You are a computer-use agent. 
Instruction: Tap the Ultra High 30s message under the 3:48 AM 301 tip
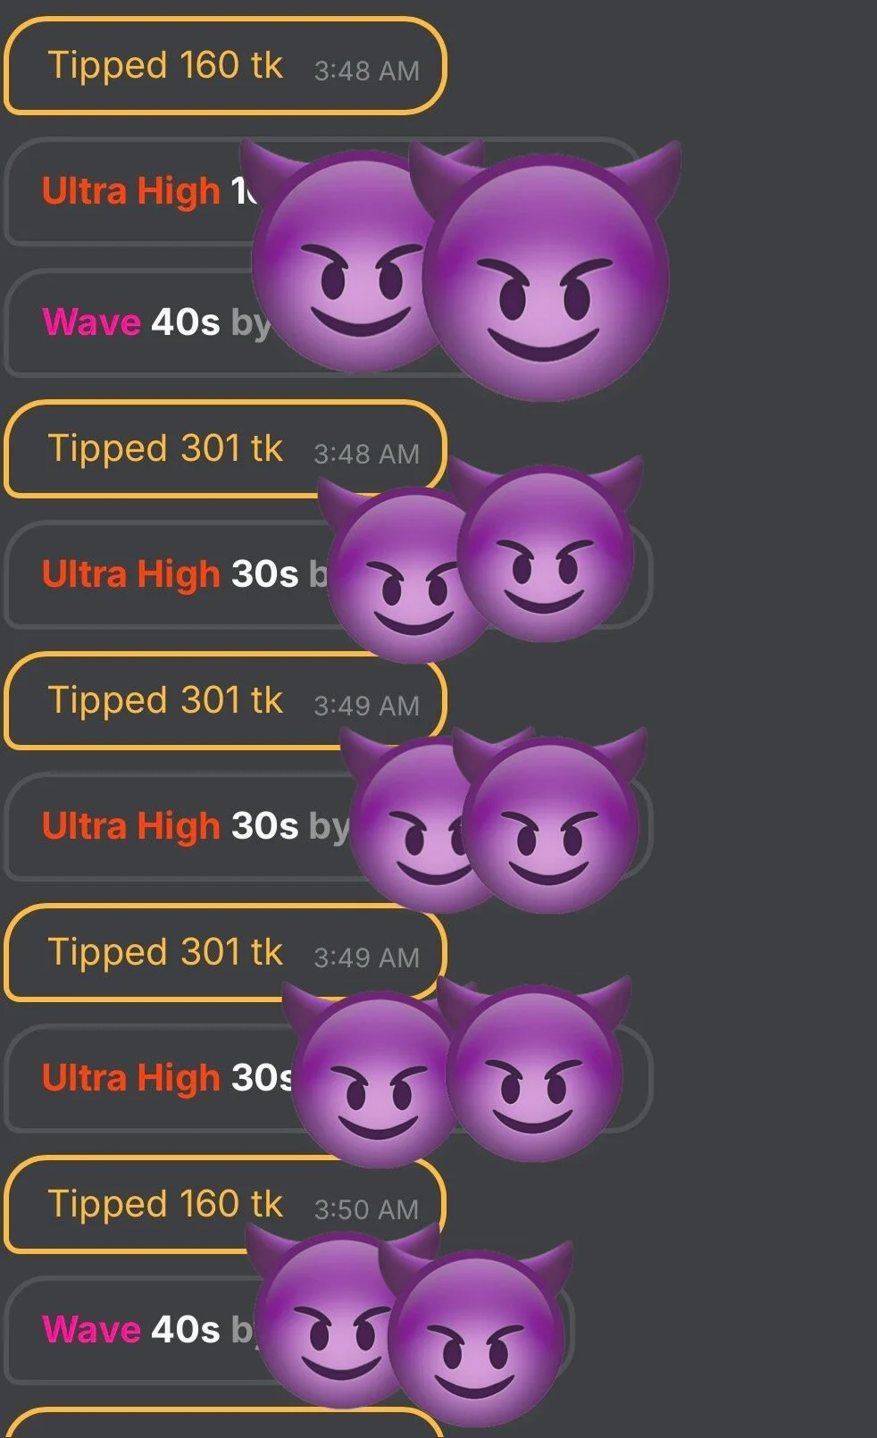click(328, 574)
